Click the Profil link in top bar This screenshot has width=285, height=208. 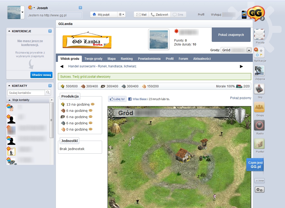(x=201, y=15)
